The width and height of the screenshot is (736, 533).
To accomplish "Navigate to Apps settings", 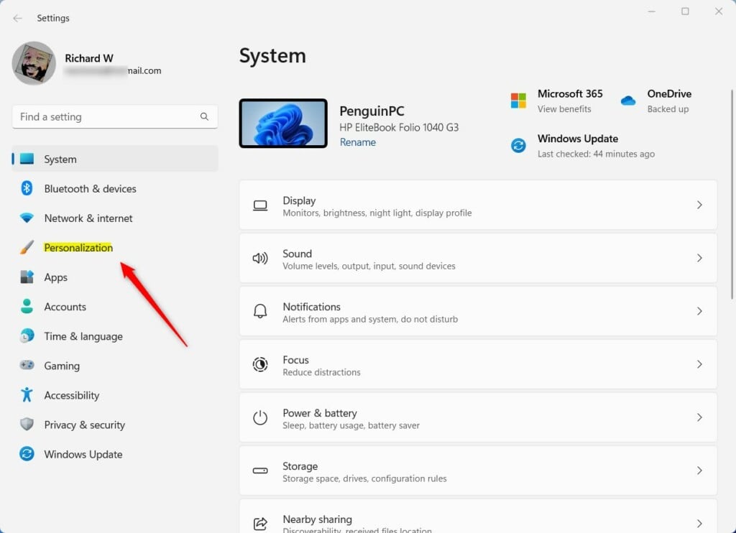I will [115, 277].
